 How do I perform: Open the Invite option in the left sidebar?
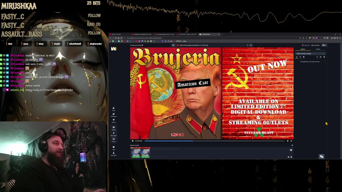click(x=114, y=109)
